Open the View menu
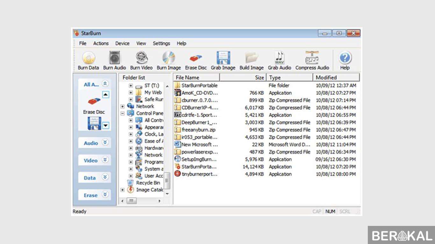435x244 pixels. (x=141, y=44)
